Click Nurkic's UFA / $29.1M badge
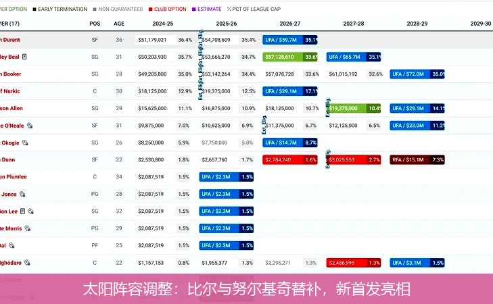 coord(290,91)
